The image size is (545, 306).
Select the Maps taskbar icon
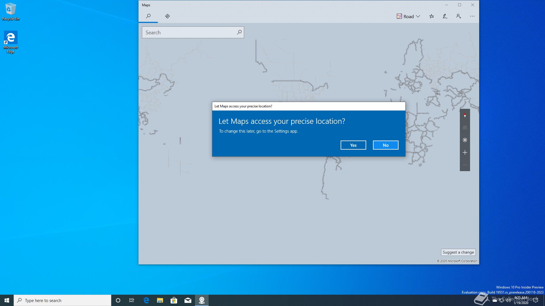tap(202, 300)
